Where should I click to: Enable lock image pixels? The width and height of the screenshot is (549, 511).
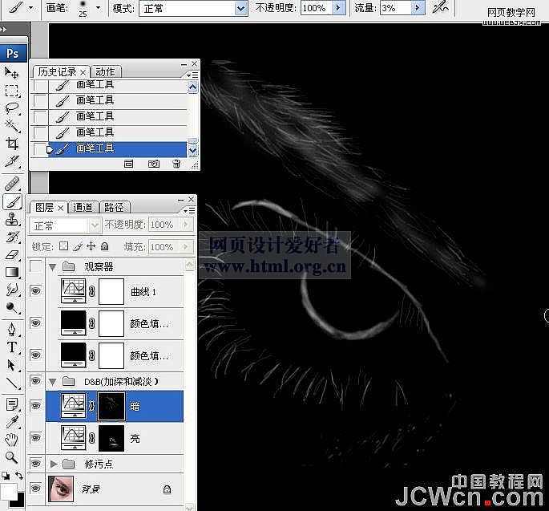[78, 246]
